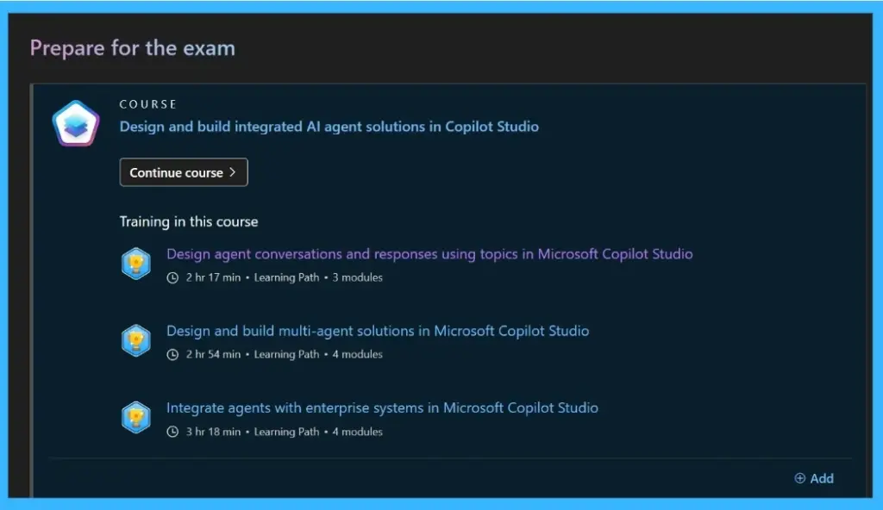Open the integrate agents with enterprise systems path

pyautogui.click(x=384, y=407)
